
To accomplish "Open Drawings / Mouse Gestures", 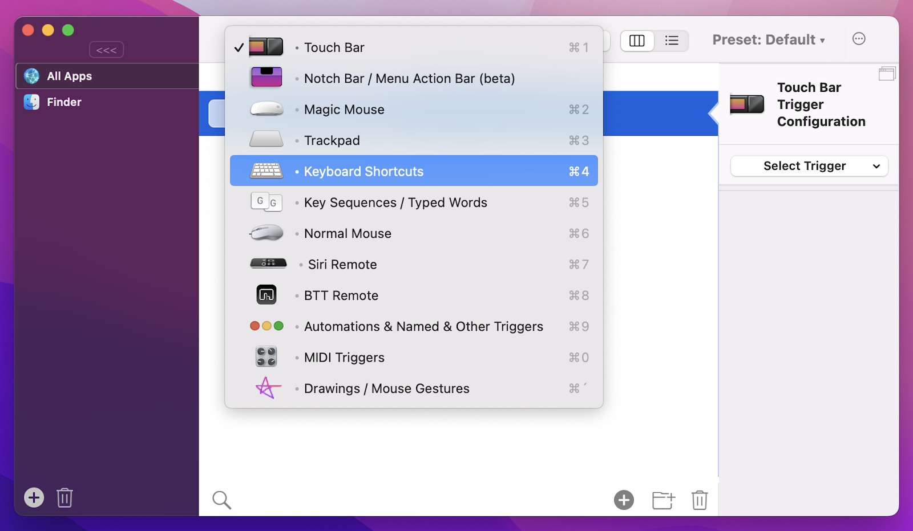I will point(386,388).
